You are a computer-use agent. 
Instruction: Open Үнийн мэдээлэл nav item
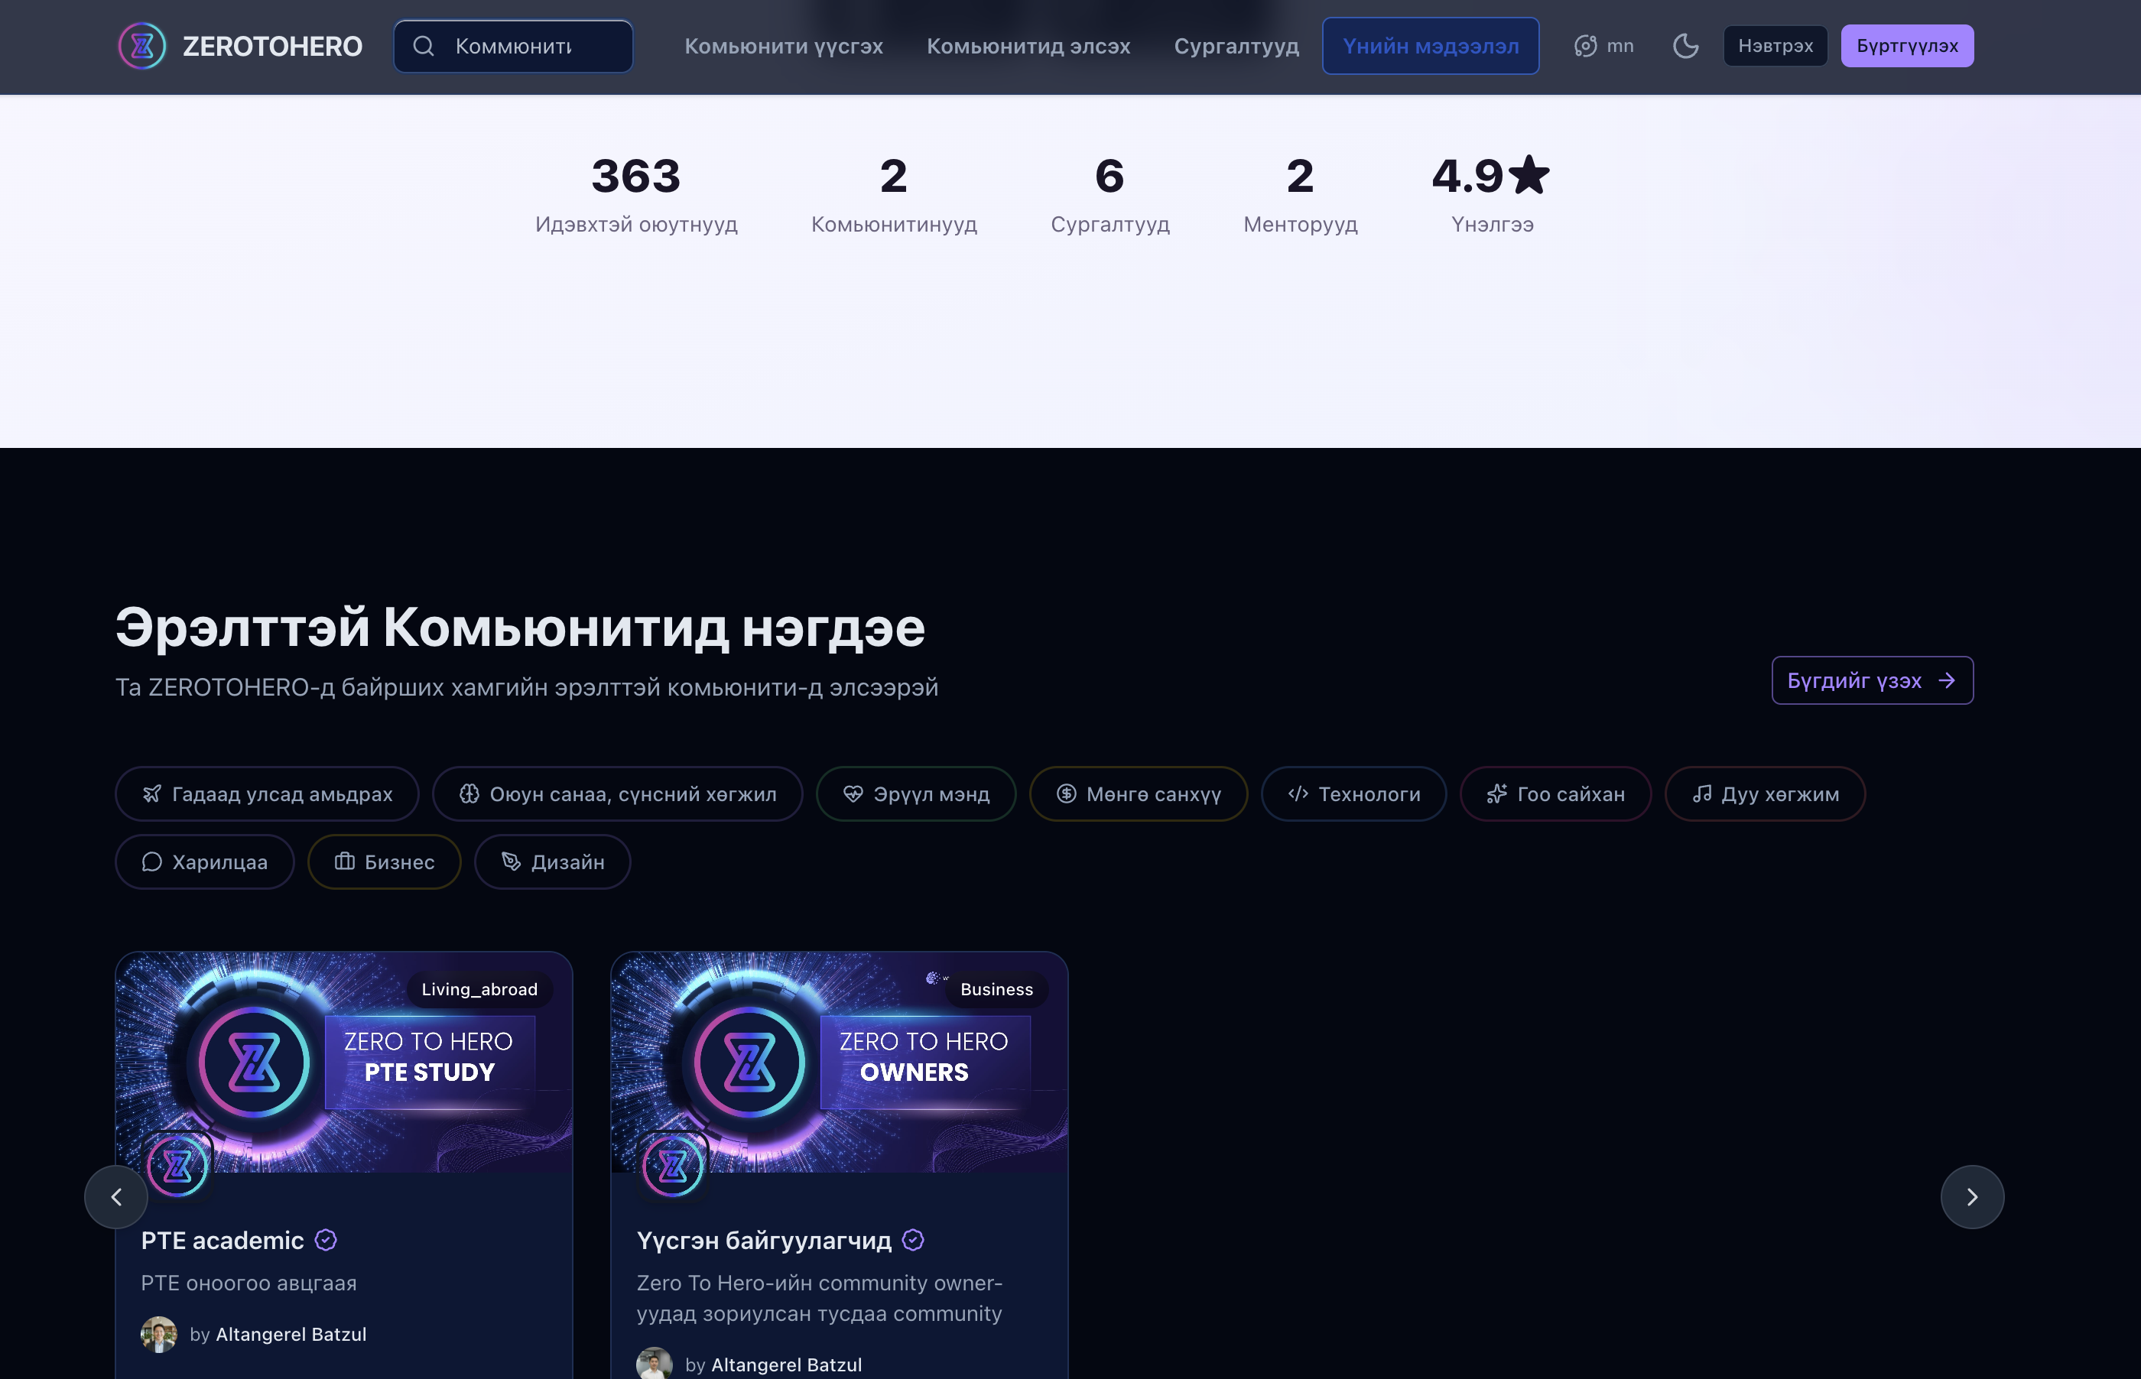tap(1431, 46)
